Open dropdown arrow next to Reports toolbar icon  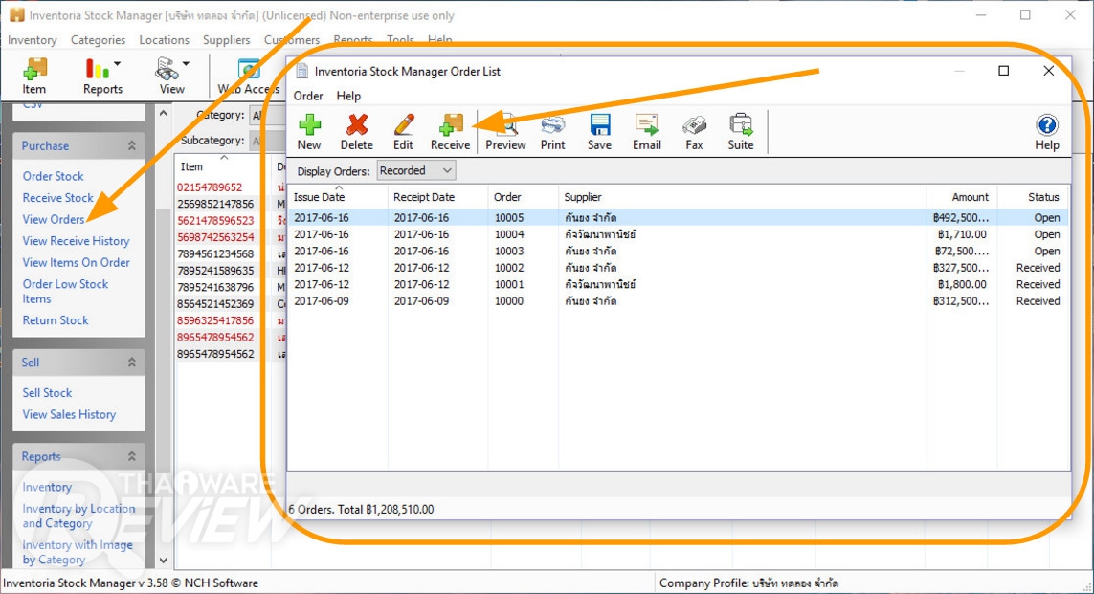(x=117, y=63)
